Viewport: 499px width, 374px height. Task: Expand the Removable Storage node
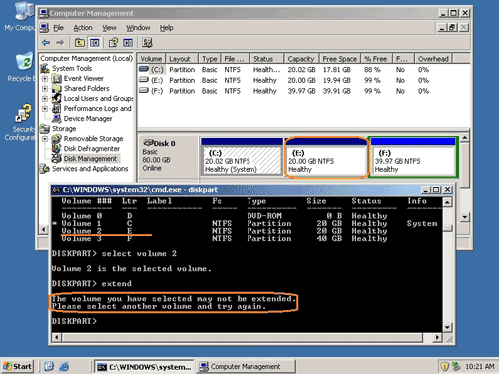(x=45, y=139)
